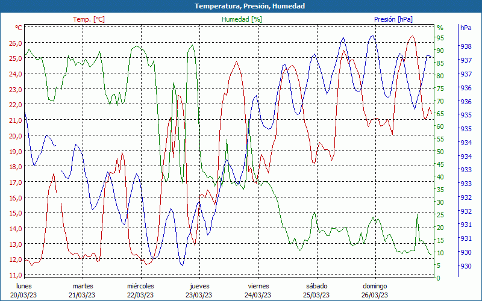The height and width of the screenshot is (301, 482).
Task: Click the green "25" humidity tick label
Action: pos(440,215)
